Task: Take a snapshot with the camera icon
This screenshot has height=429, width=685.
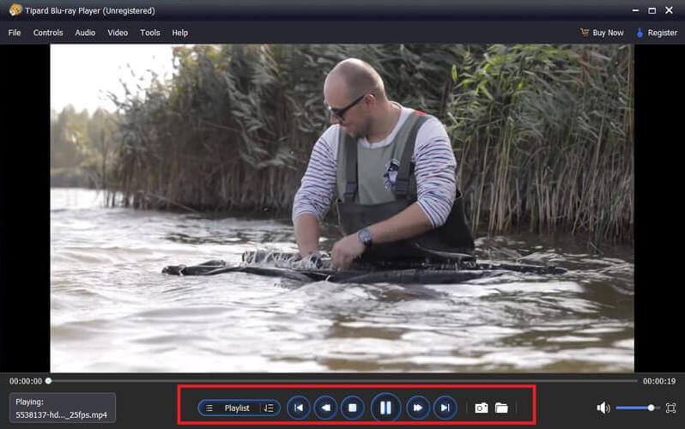Action: coord(482,408)
